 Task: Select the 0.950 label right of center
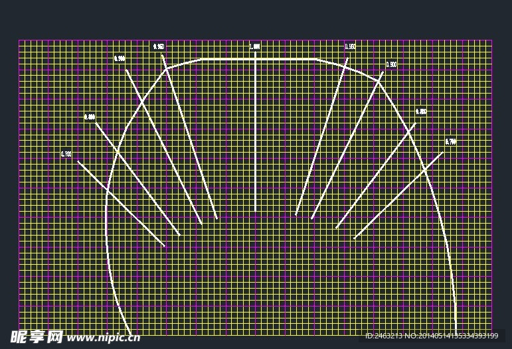tap(350, 46)
